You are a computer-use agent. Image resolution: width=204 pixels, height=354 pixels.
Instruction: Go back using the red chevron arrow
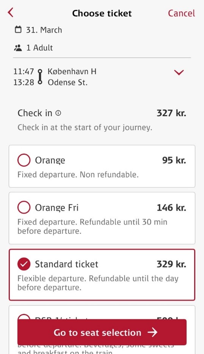tap(11, 13)
